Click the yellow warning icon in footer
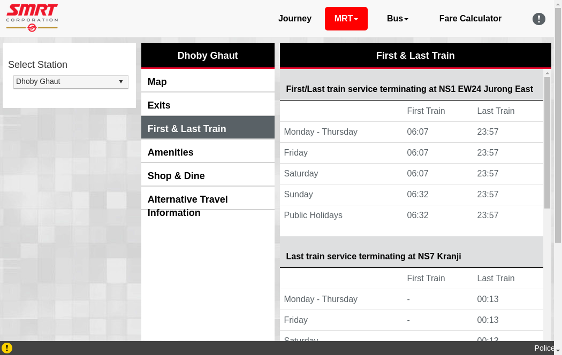 [x=7, y=348]
